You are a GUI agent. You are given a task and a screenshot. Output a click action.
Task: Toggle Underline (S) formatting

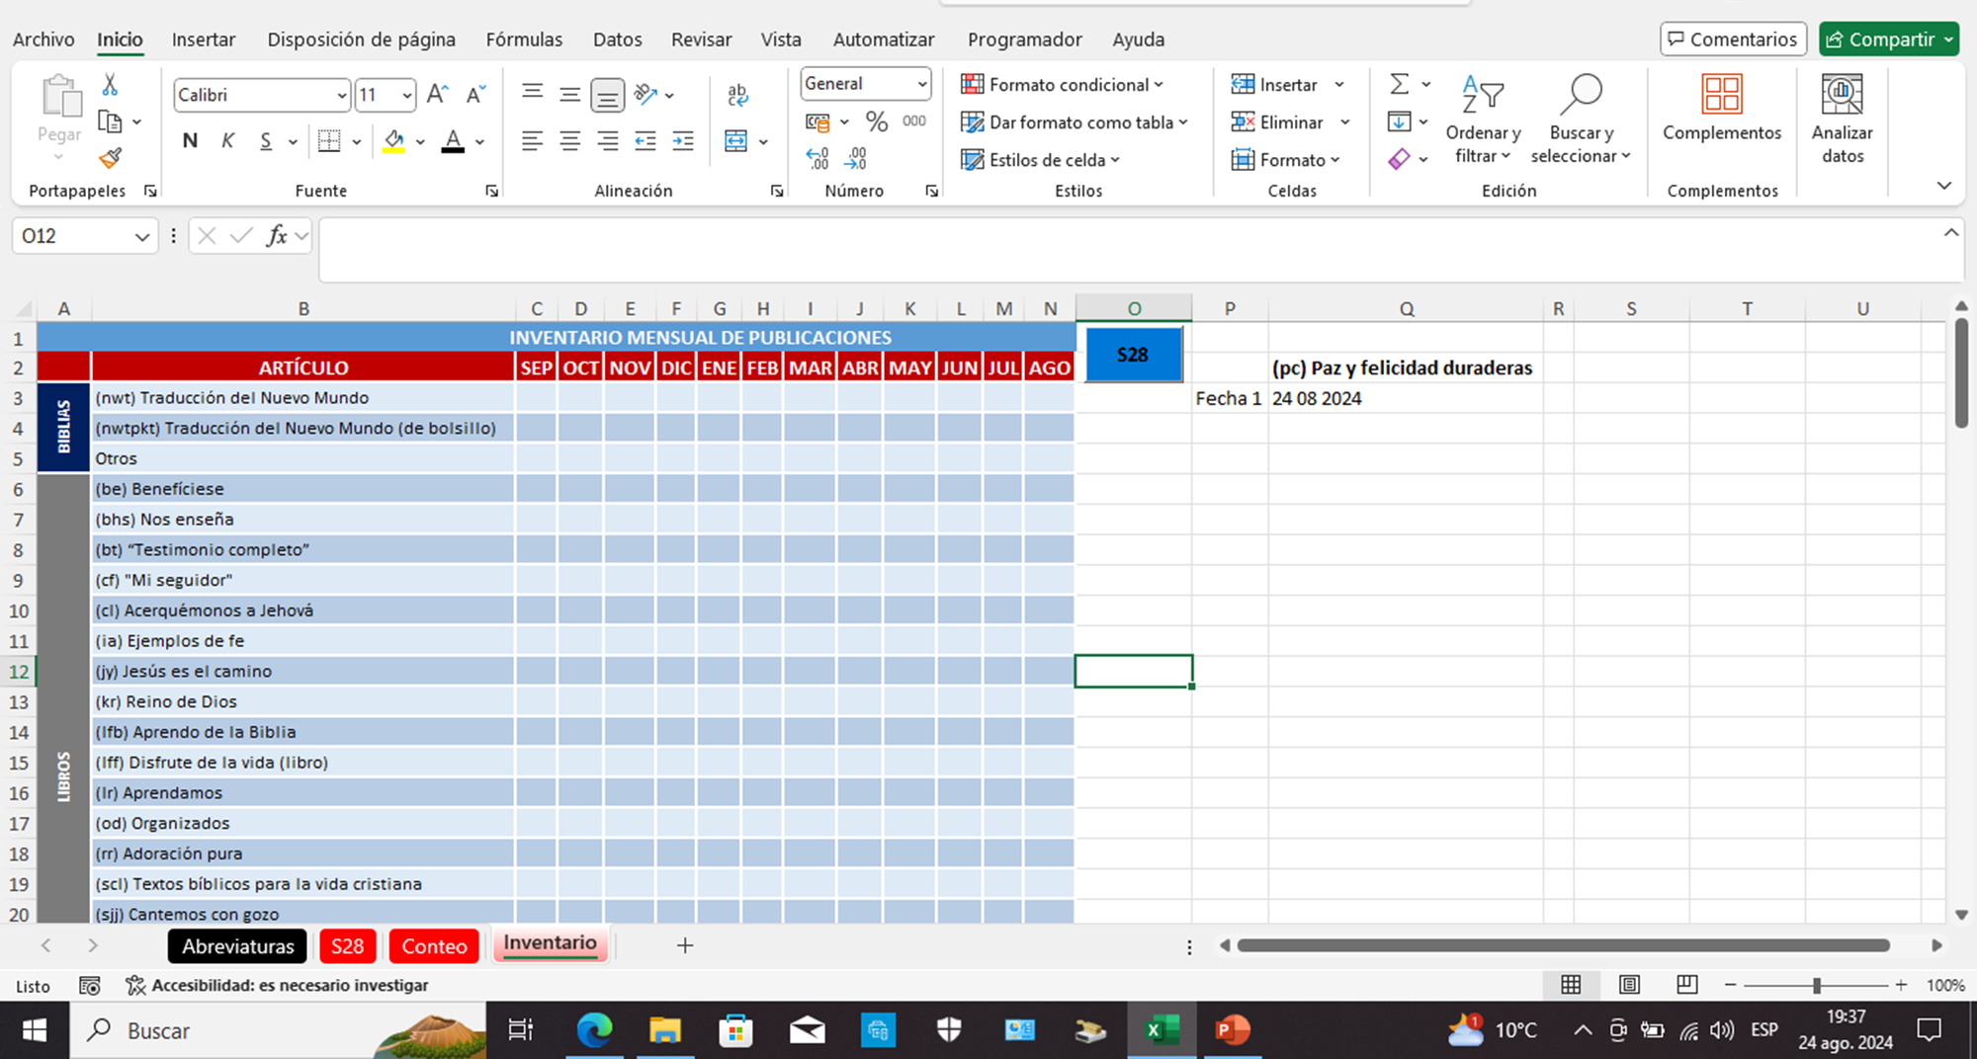pyautogui.click(x=266, y=141)
